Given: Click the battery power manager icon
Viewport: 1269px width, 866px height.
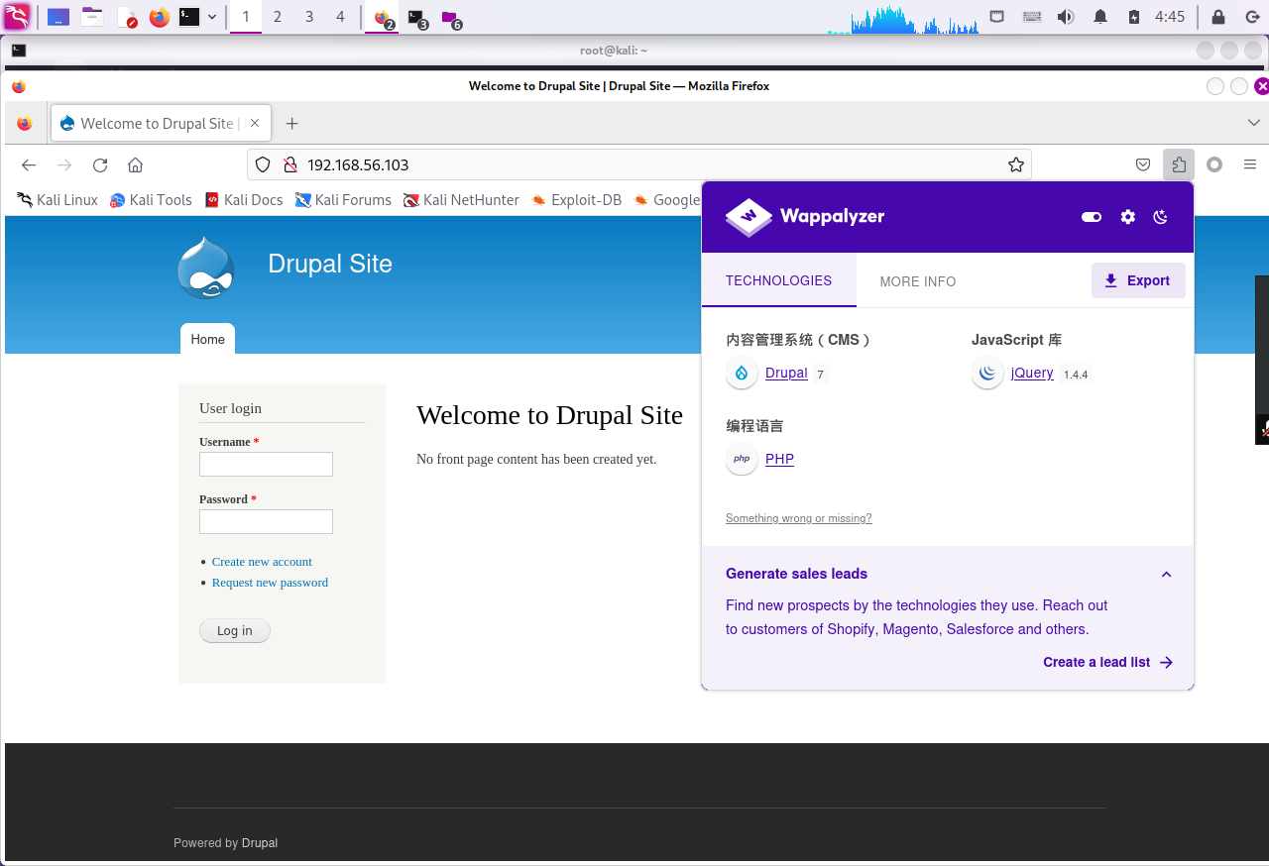Looking at the screenshot, I should click(1134, 17).
